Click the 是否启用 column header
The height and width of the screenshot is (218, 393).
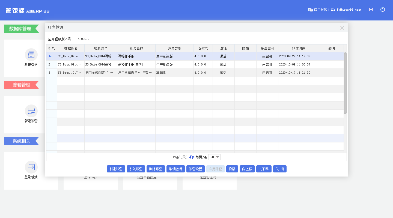(x=267, y=48)
